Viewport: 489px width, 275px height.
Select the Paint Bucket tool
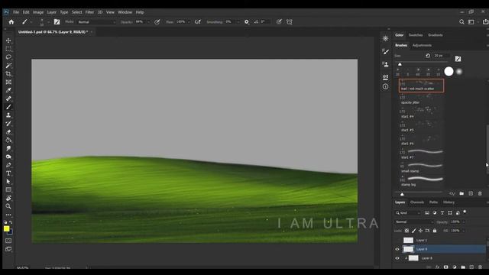click(8, 140)
